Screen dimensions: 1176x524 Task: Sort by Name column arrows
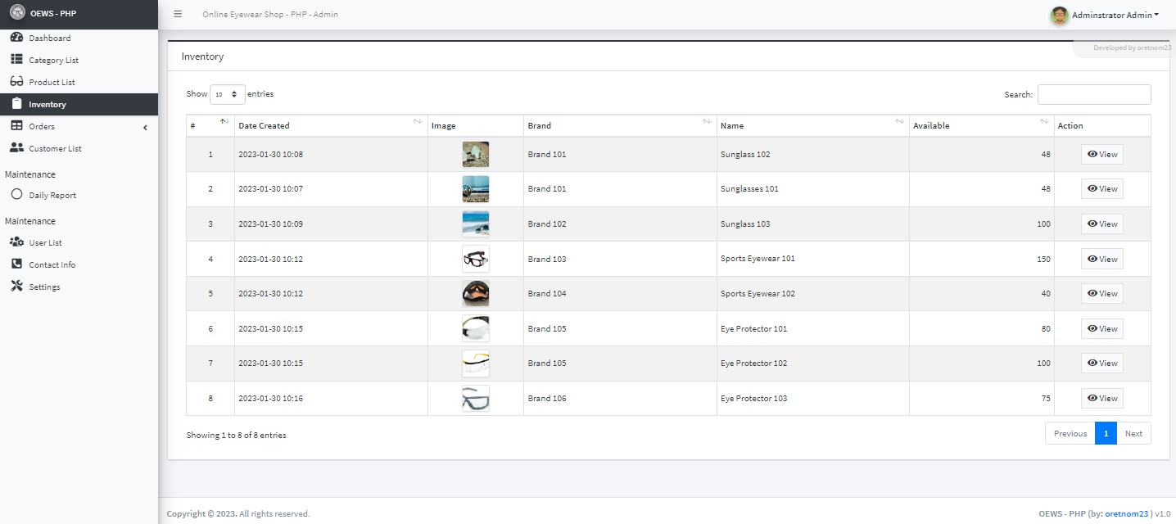coord(899,121)
